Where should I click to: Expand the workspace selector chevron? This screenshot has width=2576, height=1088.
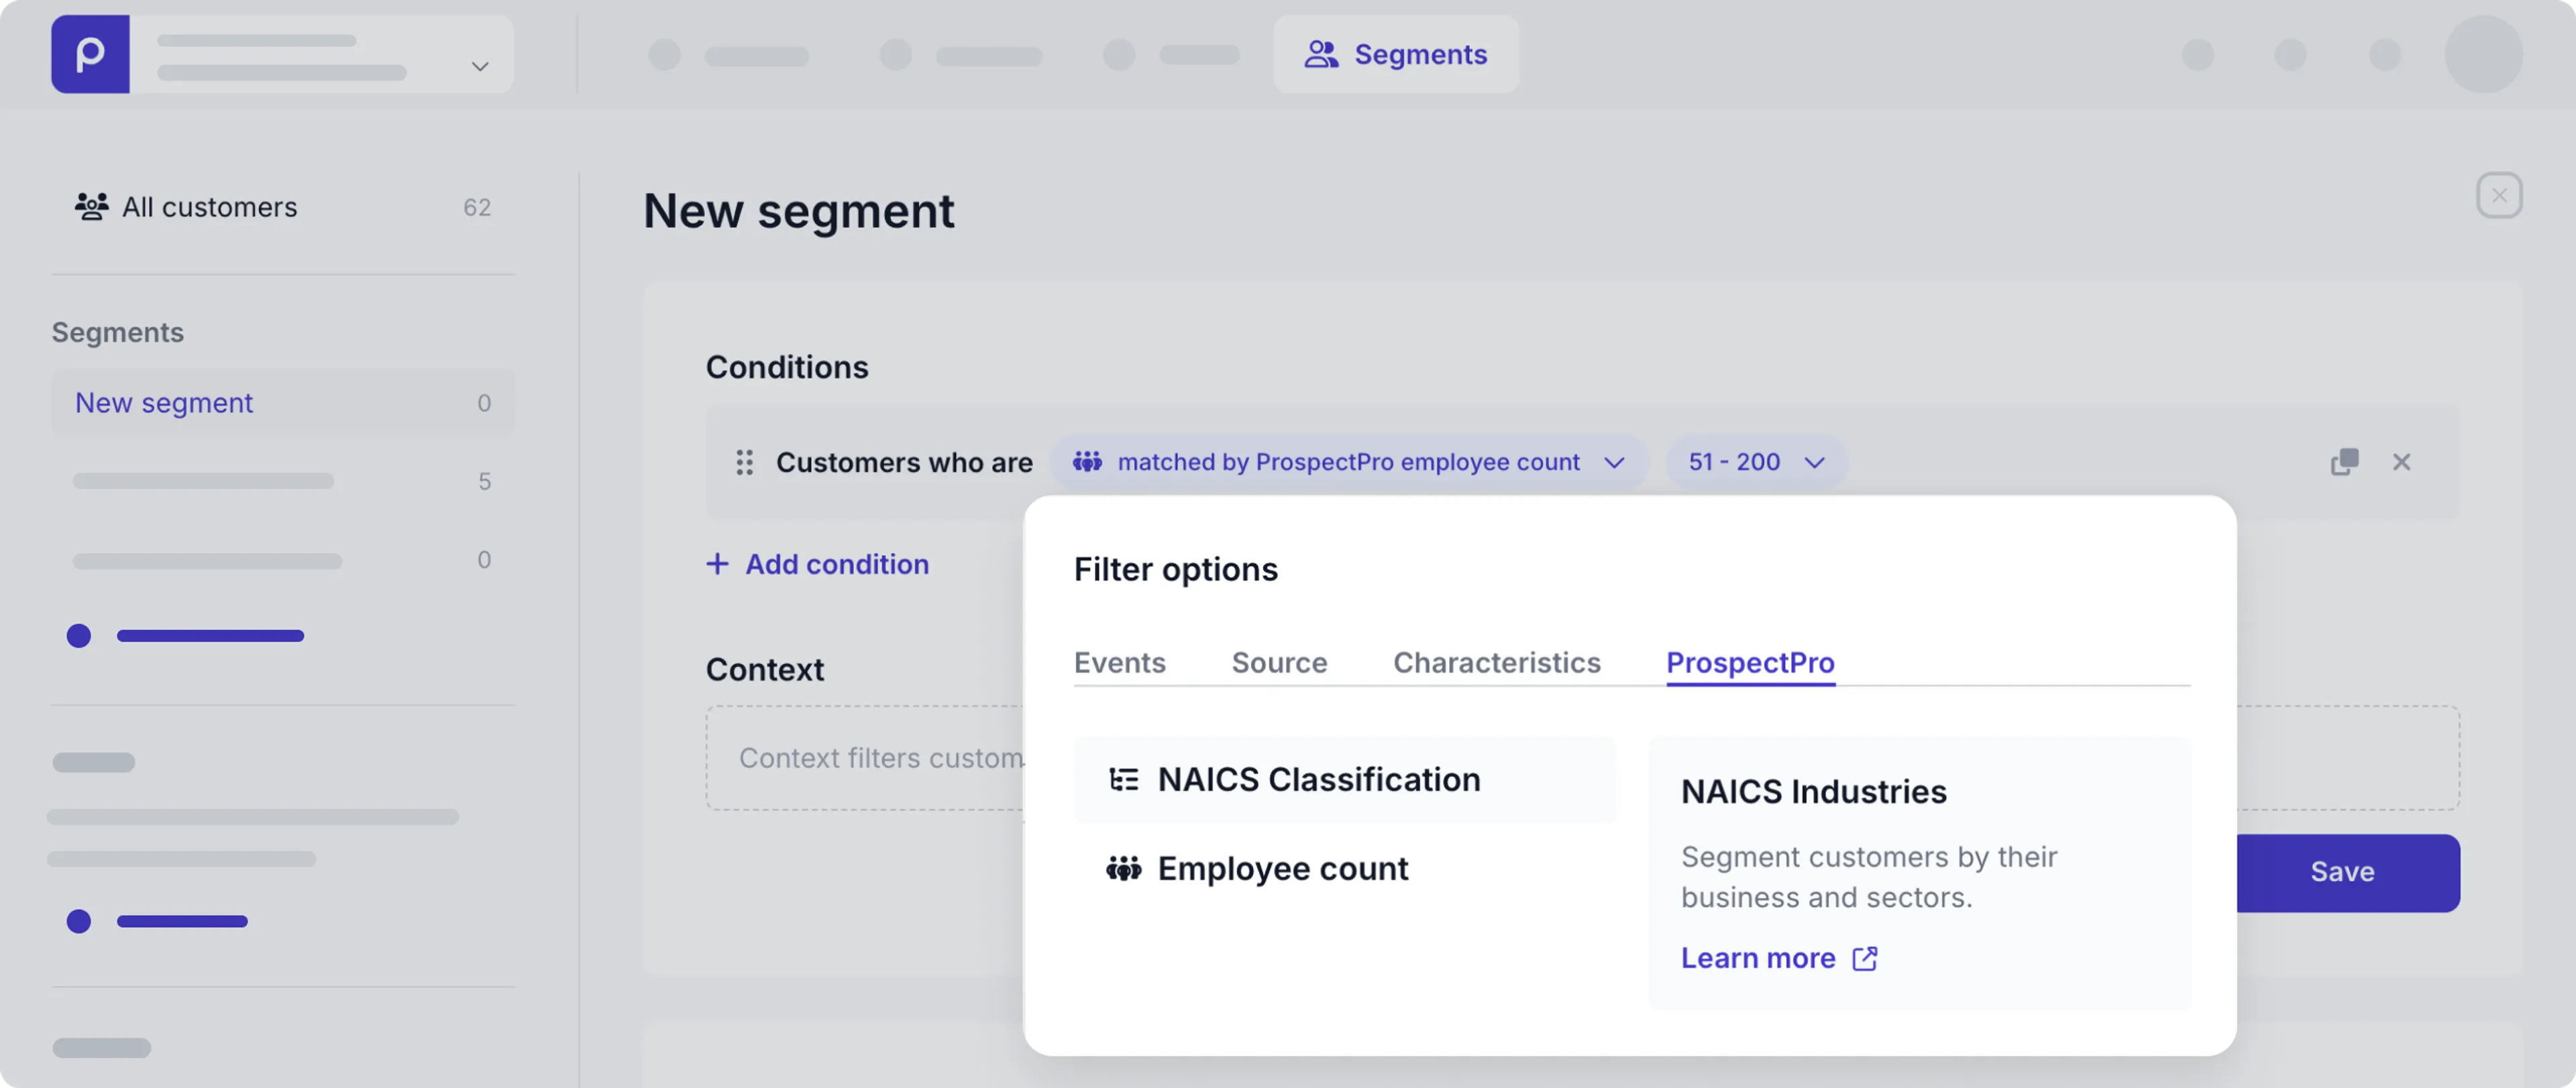479,66
